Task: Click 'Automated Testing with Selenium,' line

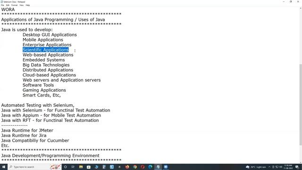Action: [x=38, y=105]
